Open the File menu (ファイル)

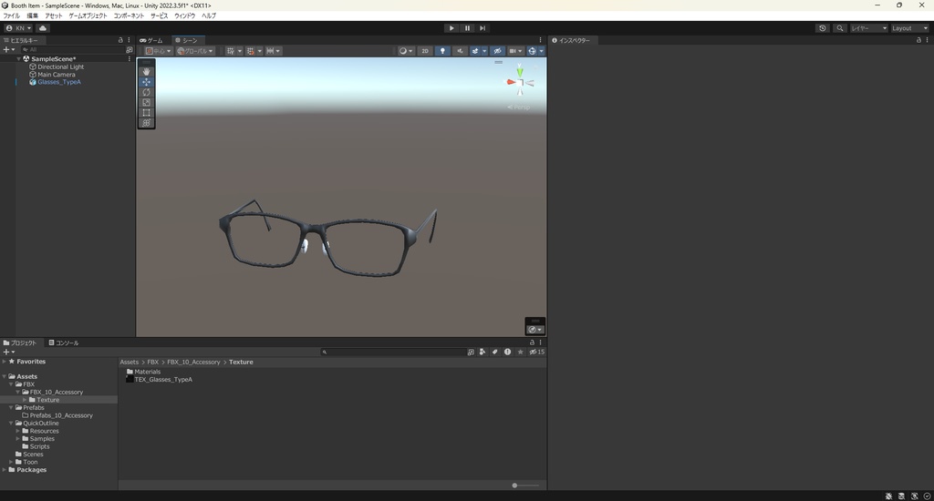tap(11, 15)
